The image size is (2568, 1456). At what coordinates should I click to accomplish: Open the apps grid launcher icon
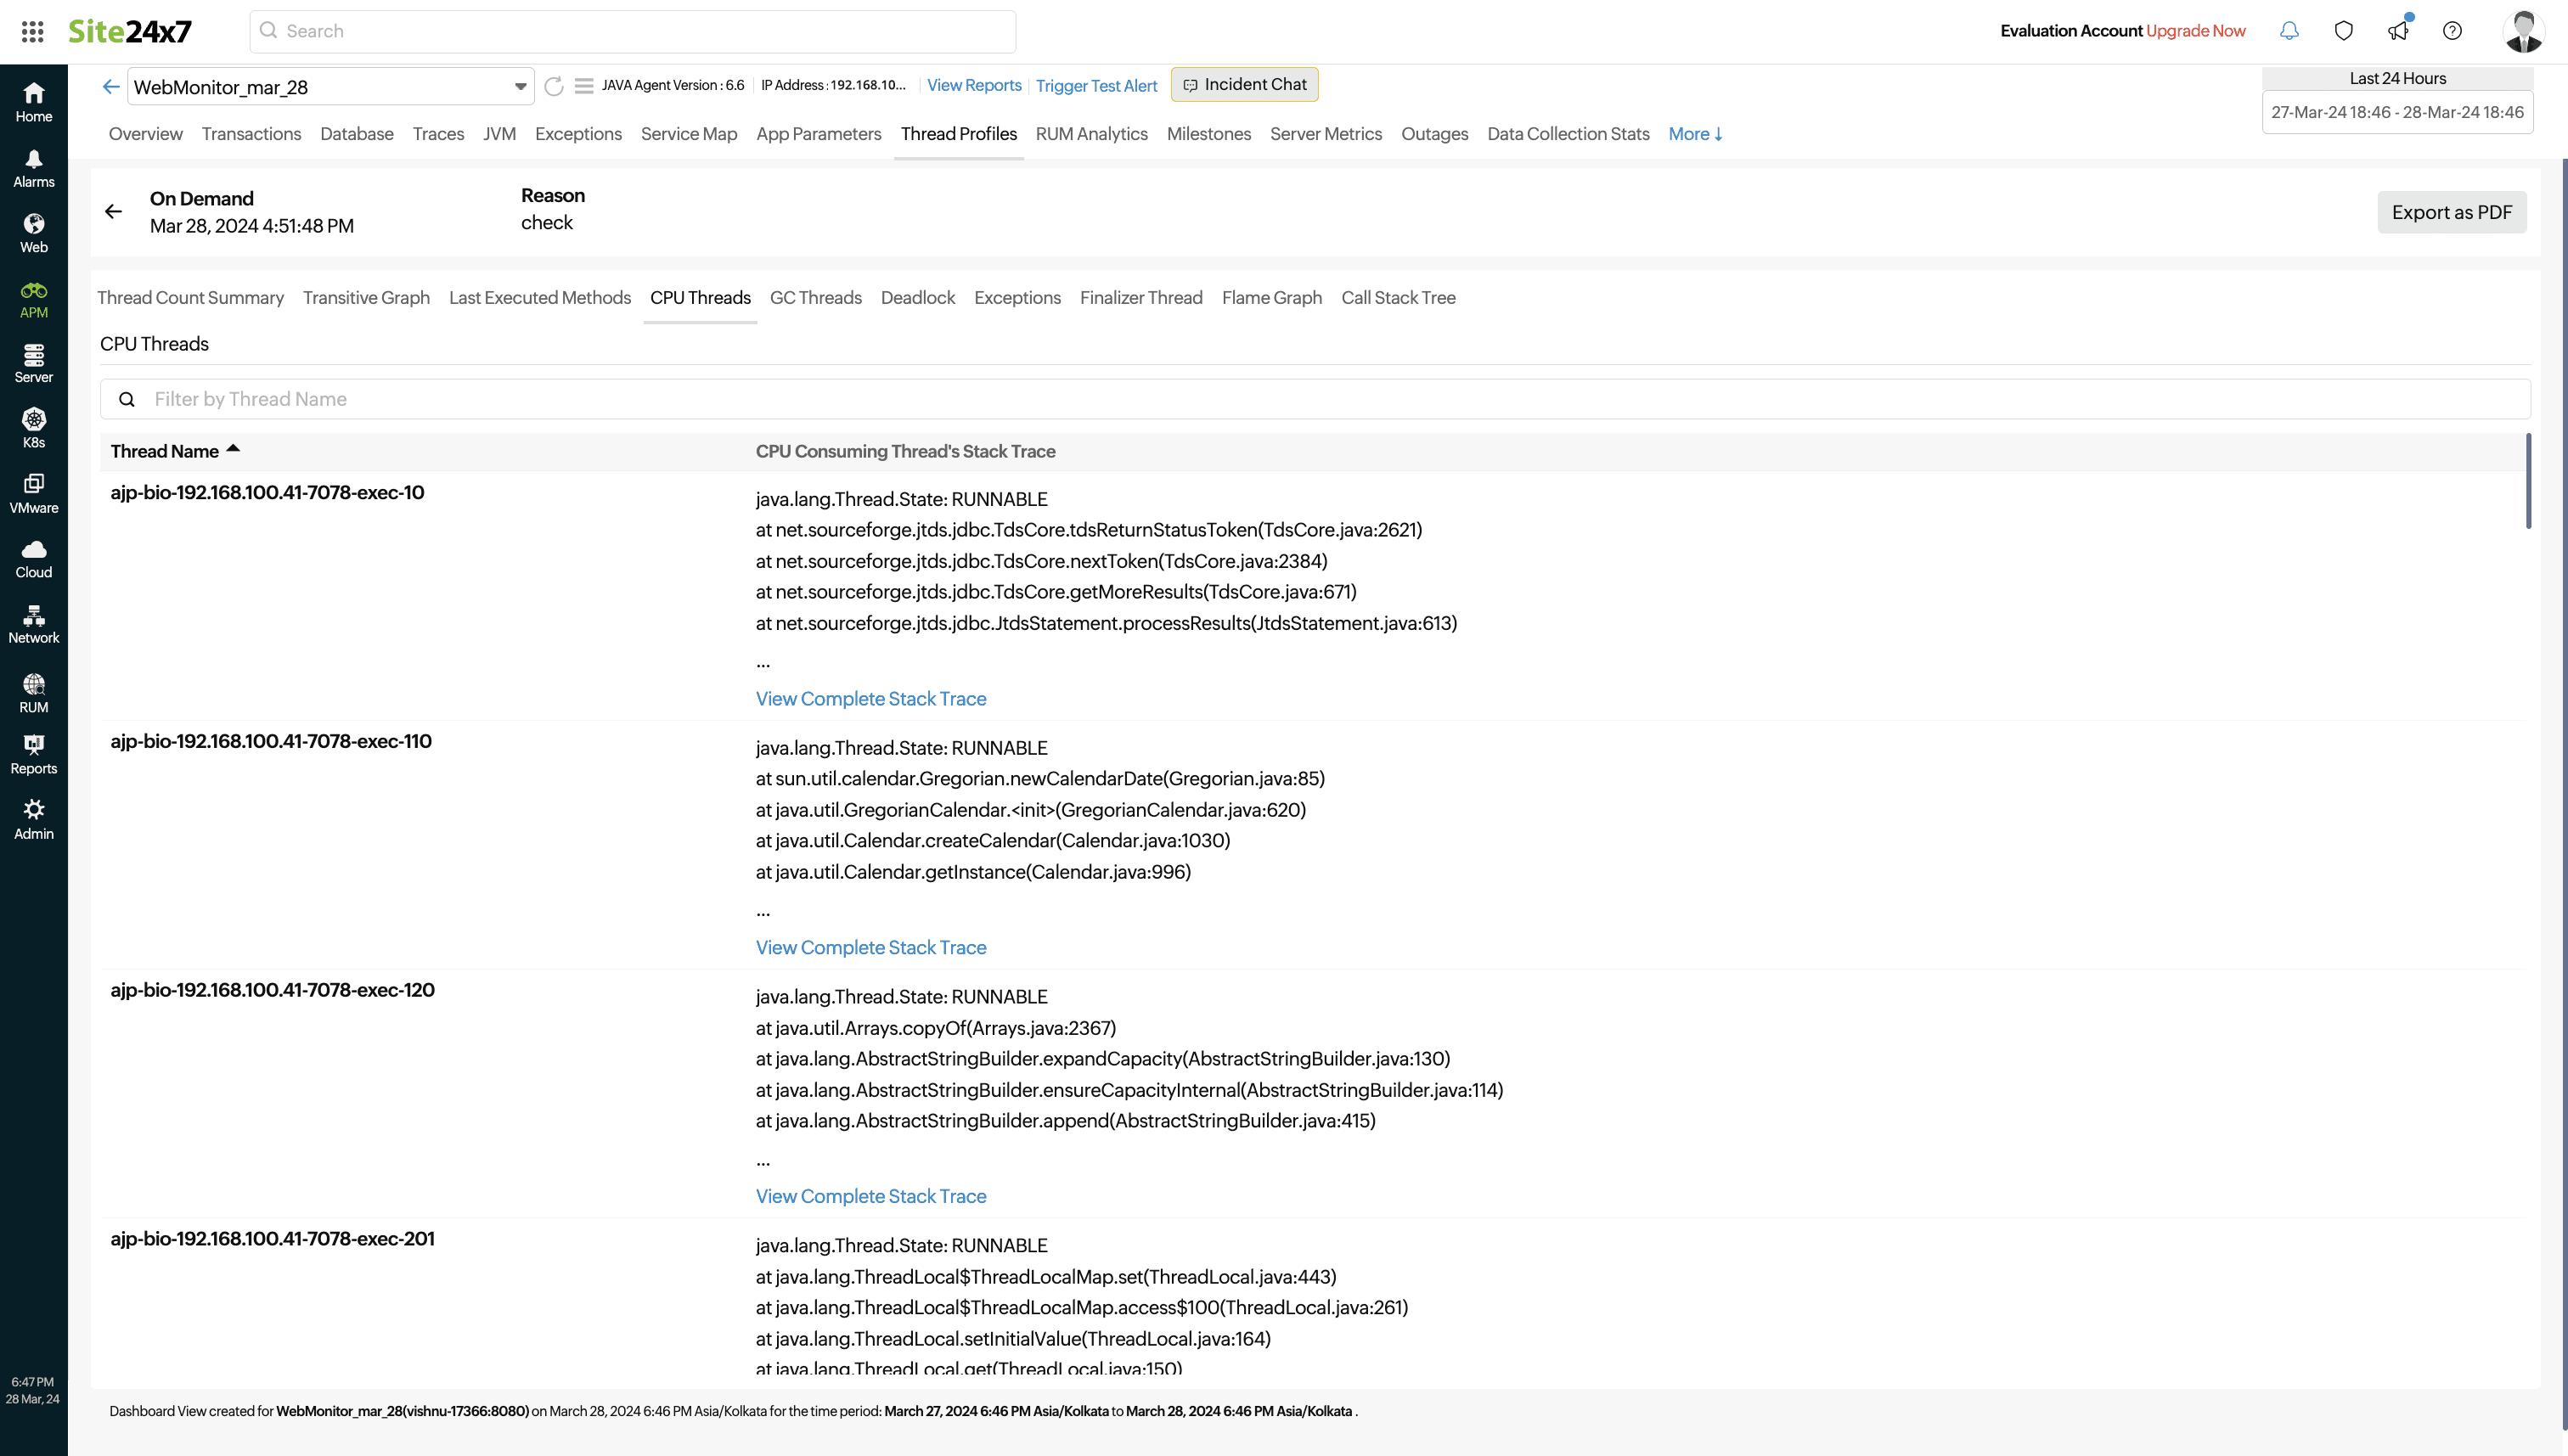[32, 31]
